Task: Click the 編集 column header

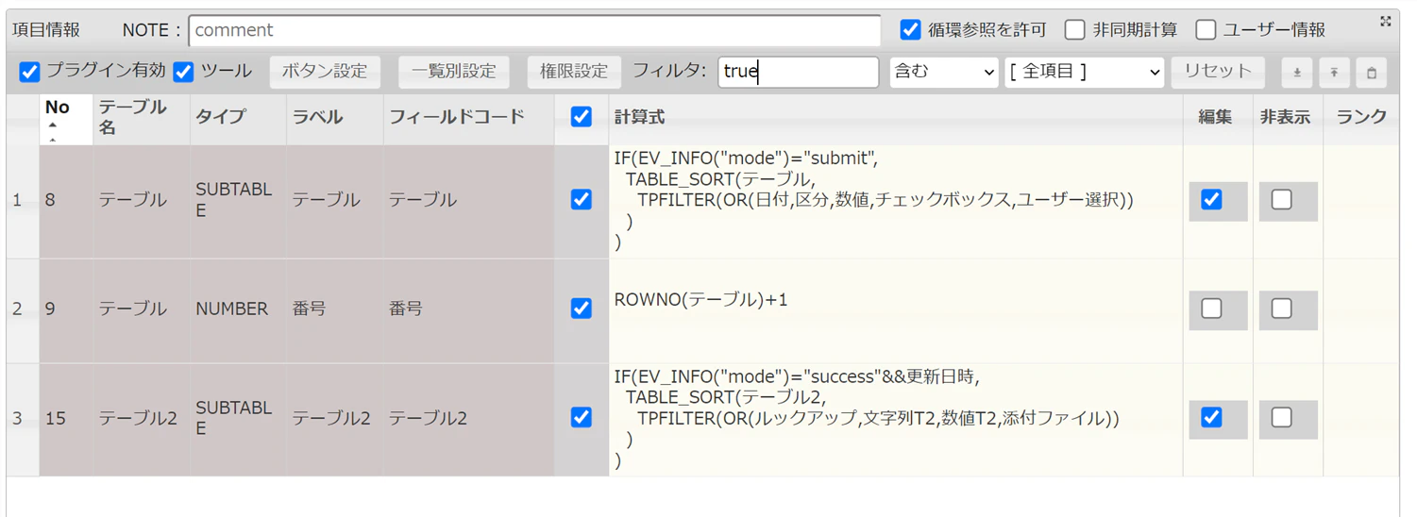Action: pos(1218,117)
